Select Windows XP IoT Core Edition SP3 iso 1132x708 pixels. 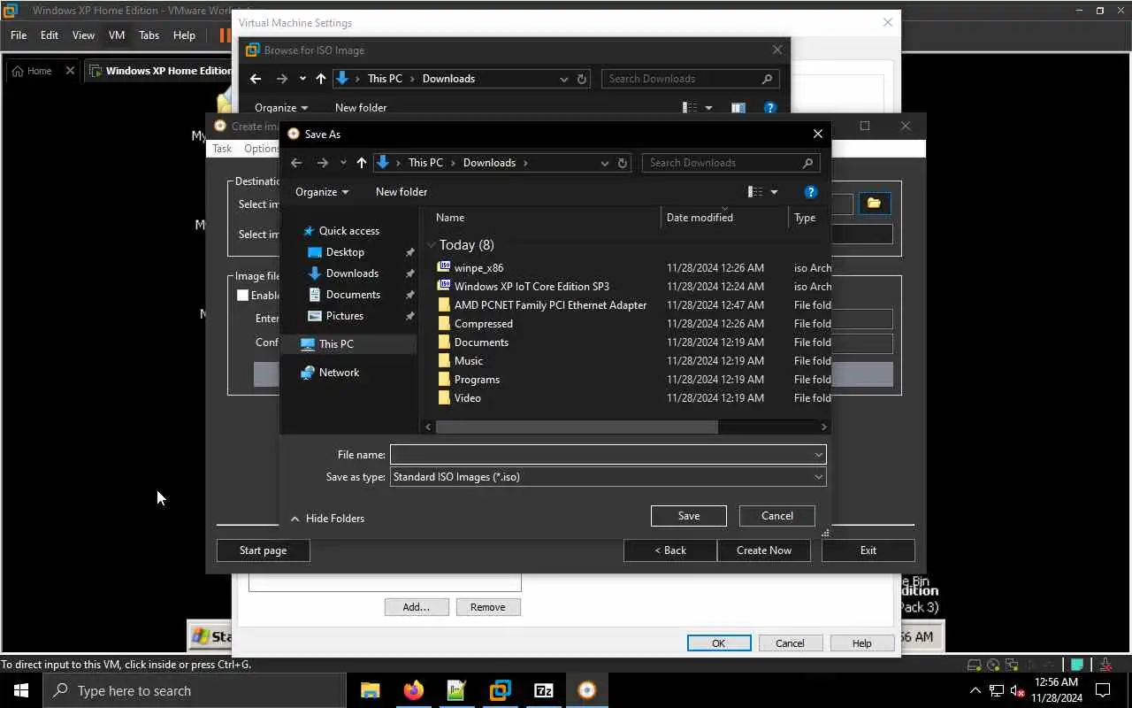532,286
